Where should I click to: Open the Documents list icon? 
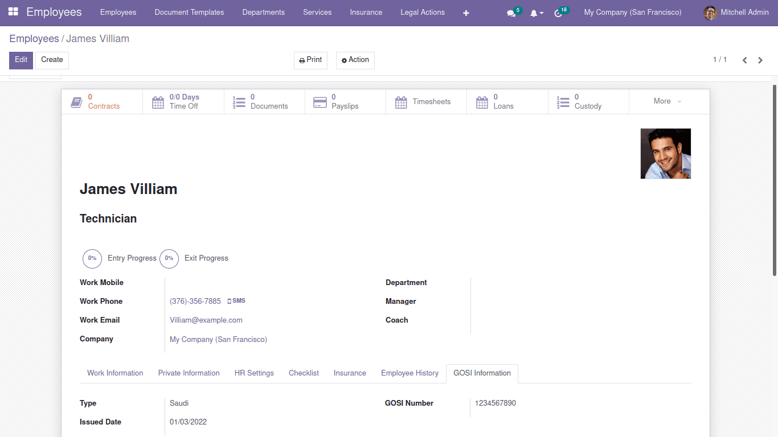coord(239,101)
